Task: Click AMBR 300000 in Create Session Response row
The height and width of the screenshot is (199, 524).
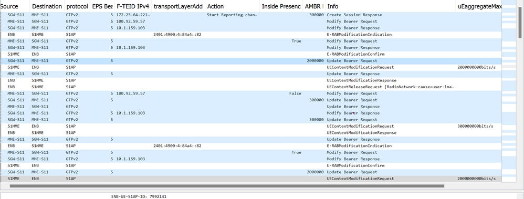Action: 316,15
